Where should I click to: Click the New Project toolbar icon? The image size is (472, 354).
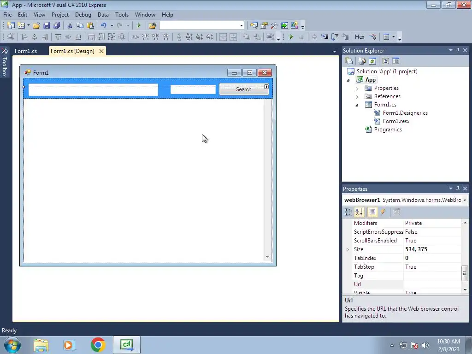click(x=11, y=26)
